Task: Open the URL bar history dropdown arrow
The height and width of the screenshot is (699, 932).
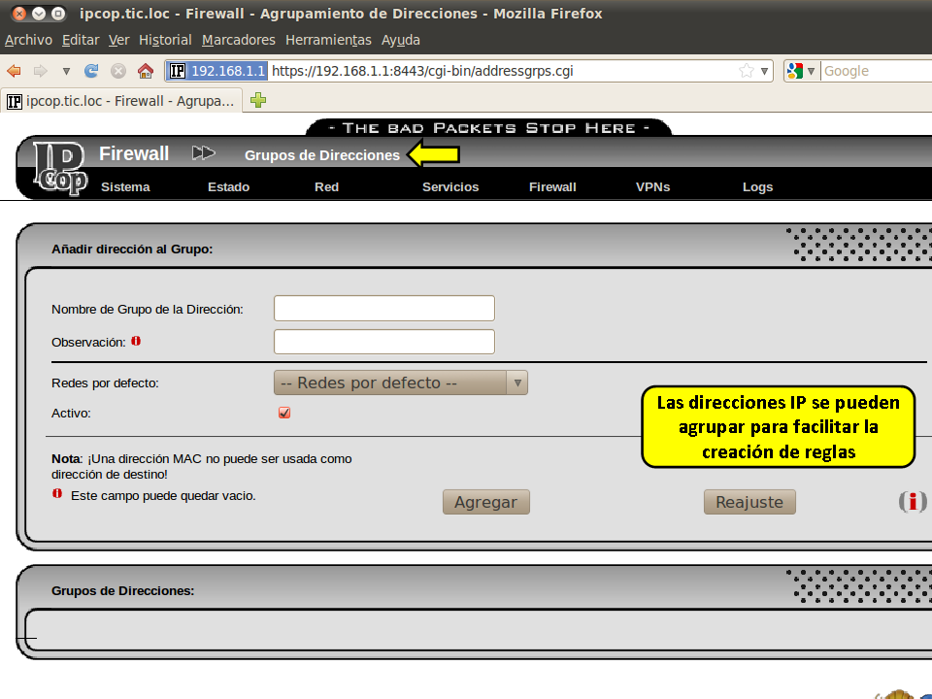Action: coord(765,71)
